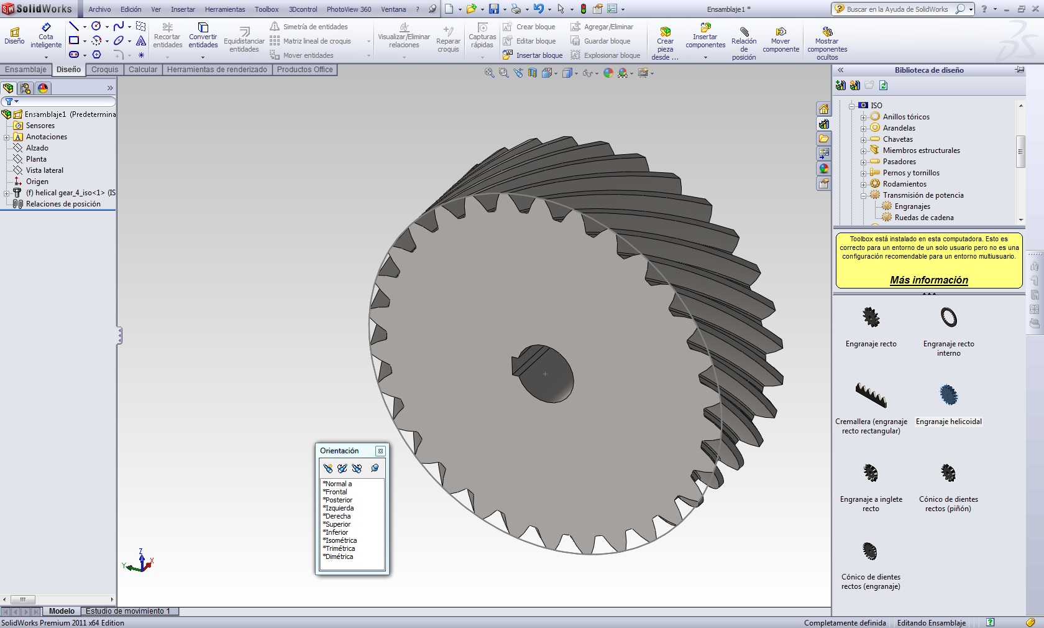Choose *Frontal view in Orientación dialog
This screenshot has width=1044, height=628.
point(335,492)
